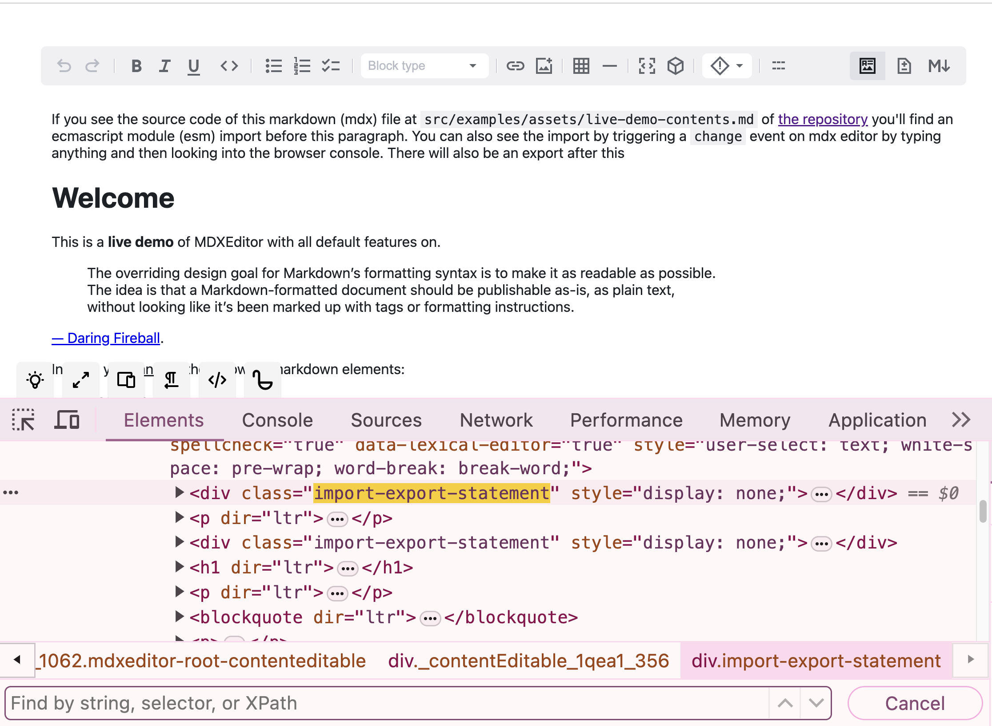Open the admonition dropdown arrow
This screenshot has width=992, height=726.
click(x=740, y=66)
